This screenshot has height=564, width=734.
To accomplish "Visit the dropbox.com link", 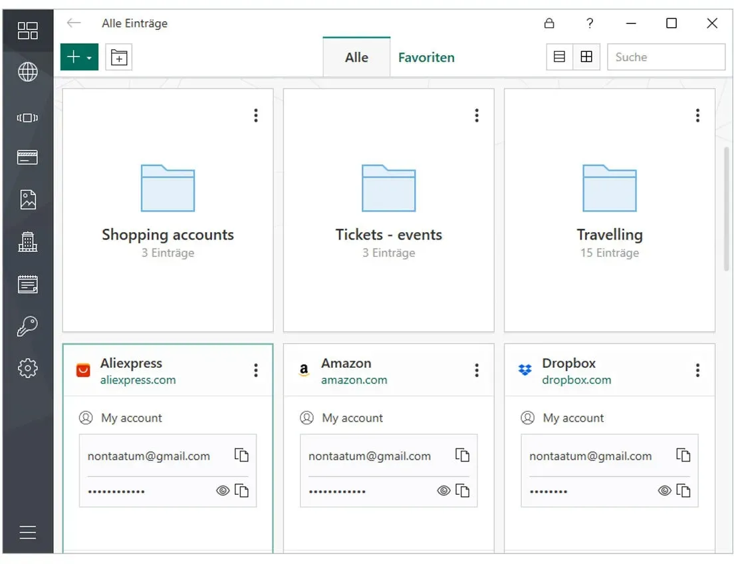I will (x=576, y=380).
